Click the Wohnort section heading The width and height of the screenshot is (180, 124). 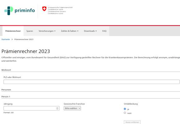6,70
